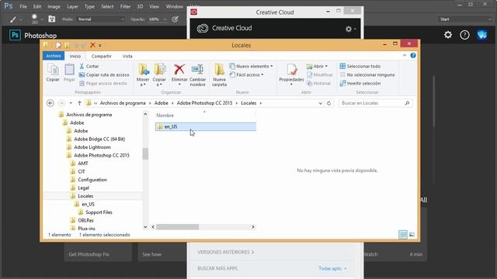
Task: Expand address bar history dropdown
Action: click(x=321, y=103)
